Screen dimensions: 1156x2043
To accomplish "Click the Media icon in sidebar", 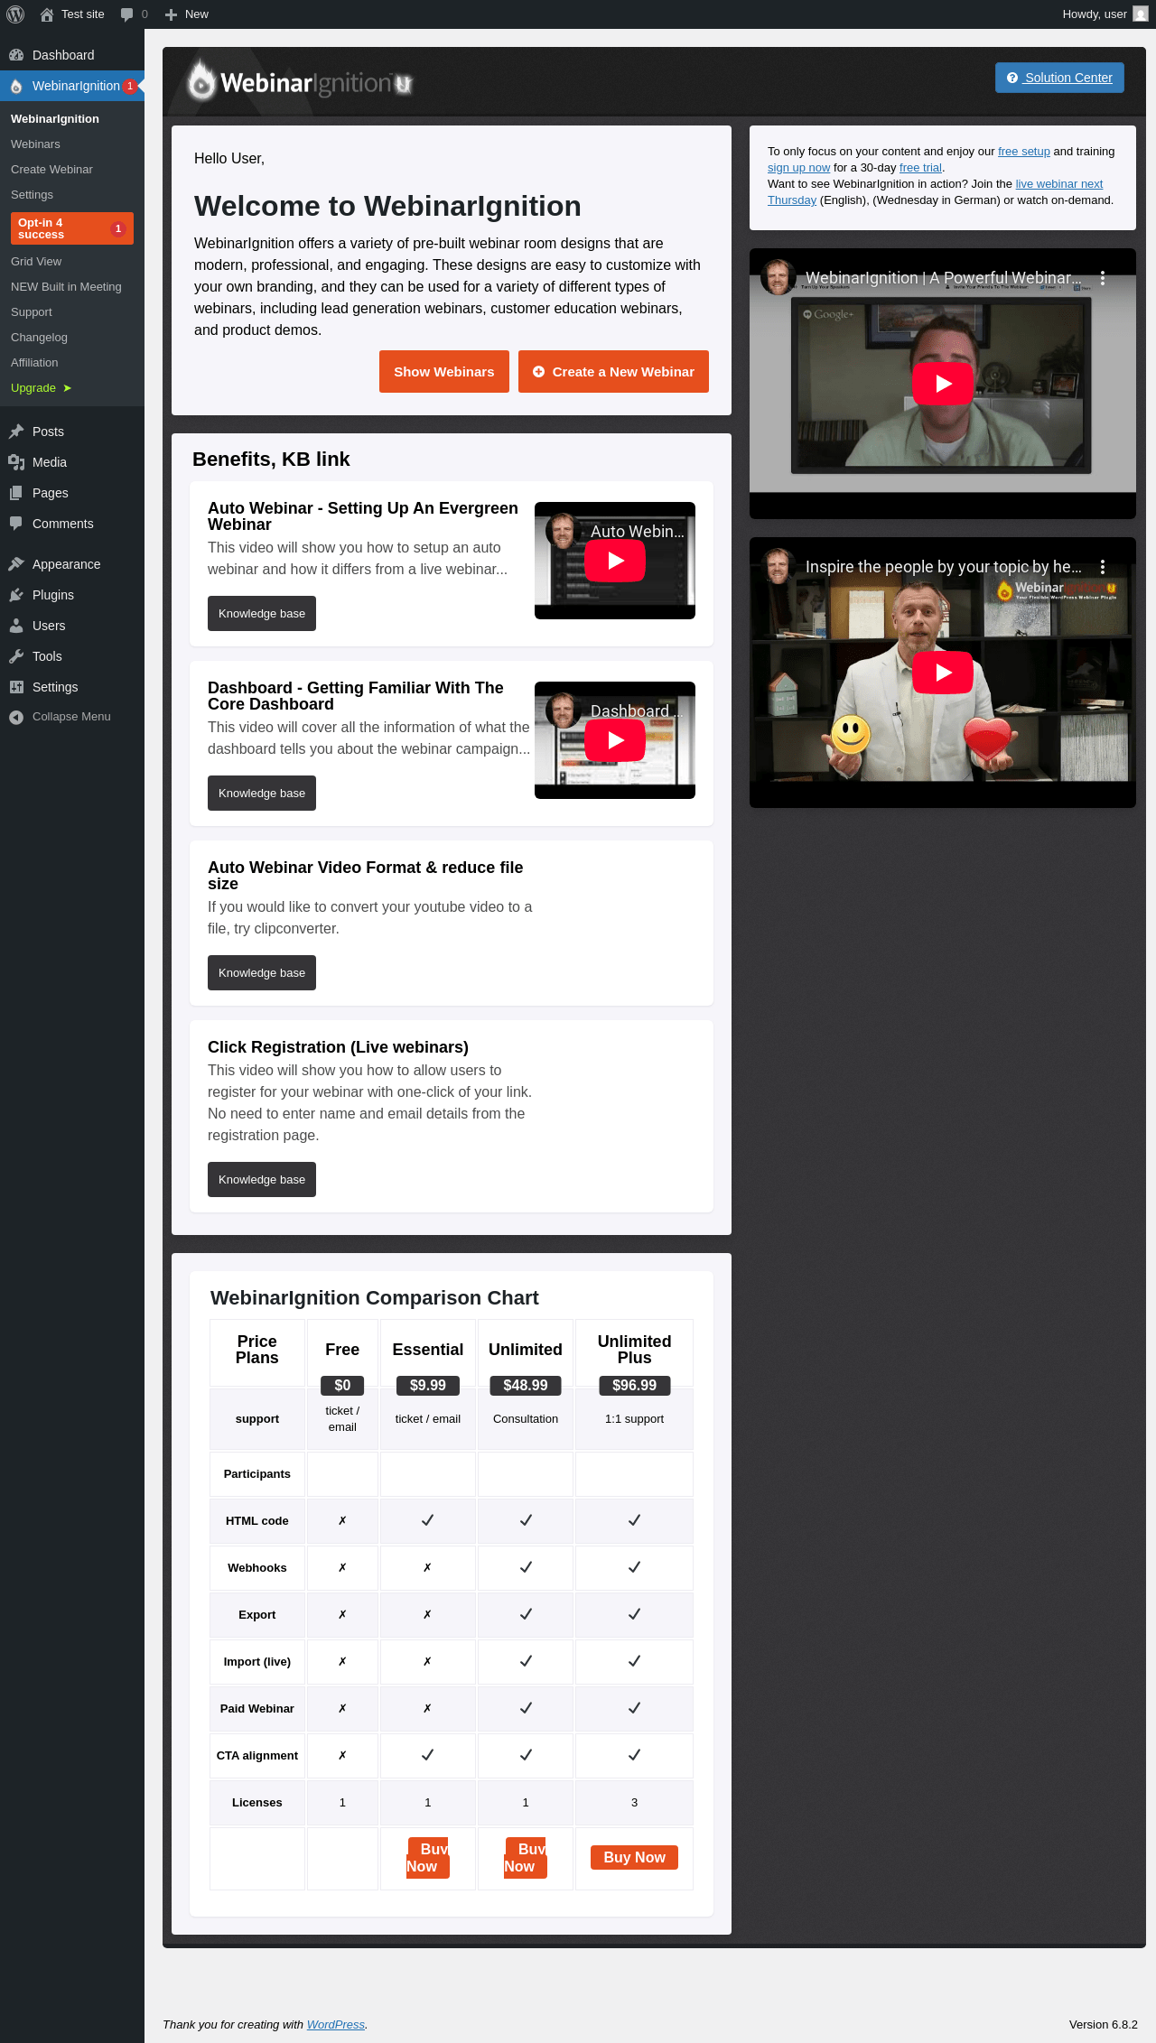I will pos(16,462).
